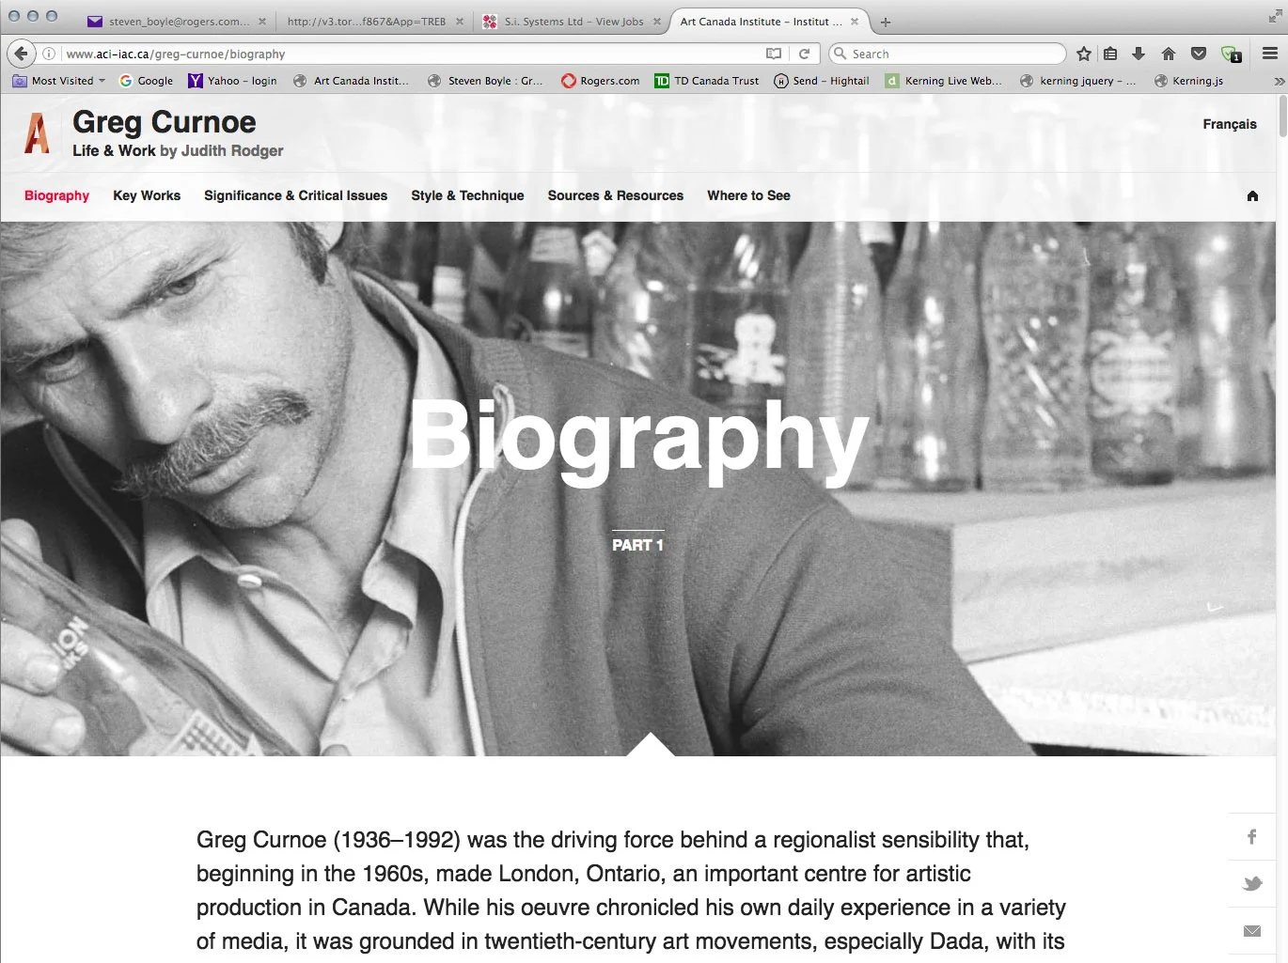Open Significance & Critical Issues section
The width and height of the screenshot is (1288, 963).
[x=295, y=195]
